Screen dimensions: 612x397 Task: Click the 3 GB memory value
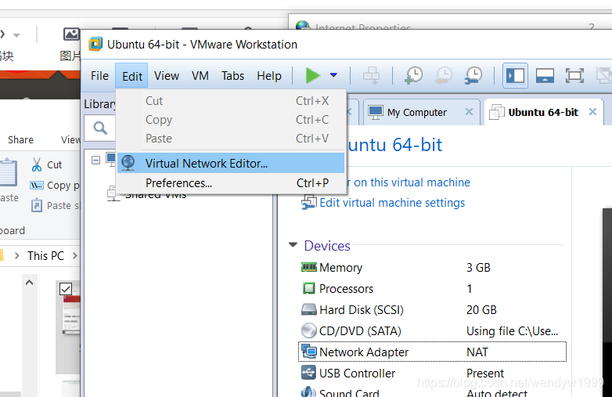(x=478, y=267)
